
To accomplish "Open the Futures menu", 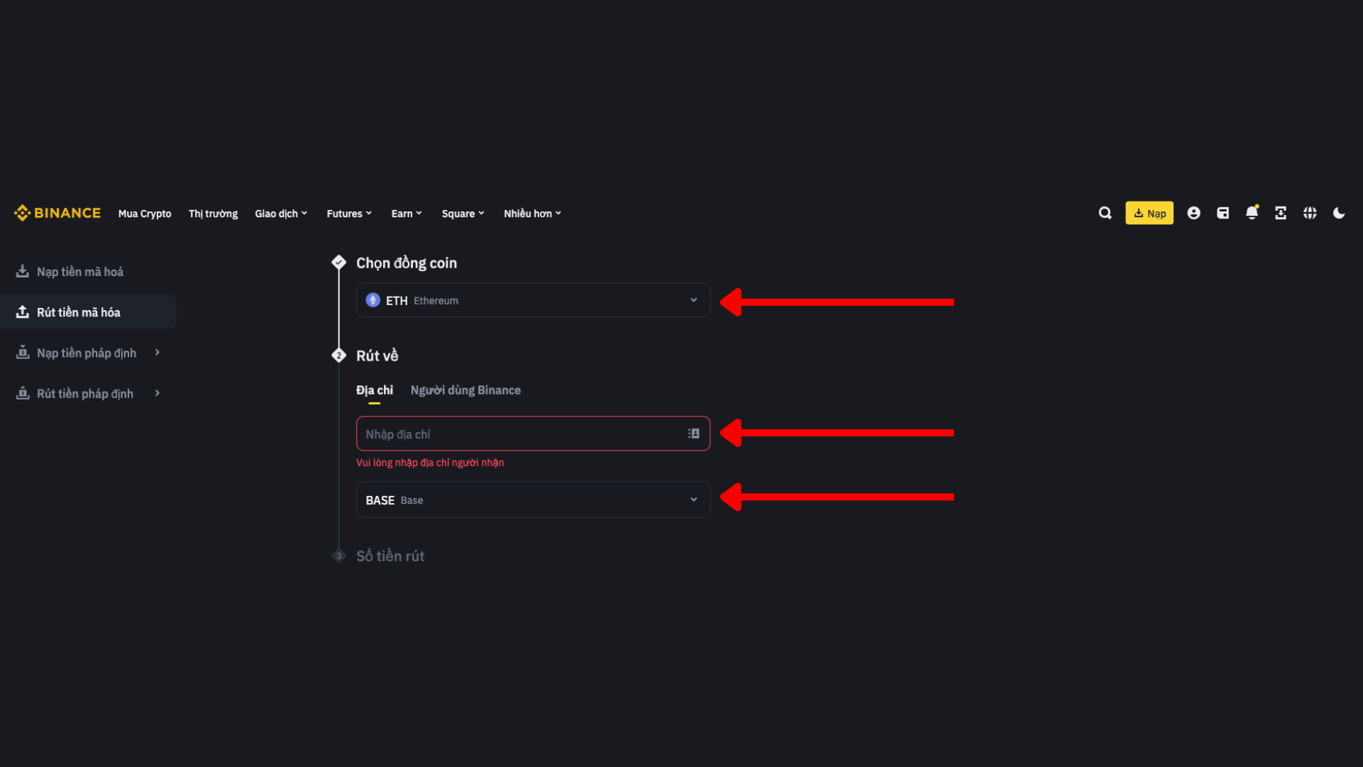I will (349, 214).
